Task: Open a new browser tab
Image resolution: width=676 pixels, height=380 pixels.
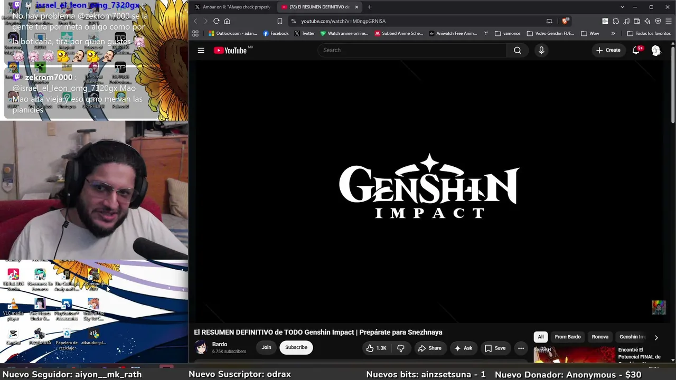Action: [370, 7]
